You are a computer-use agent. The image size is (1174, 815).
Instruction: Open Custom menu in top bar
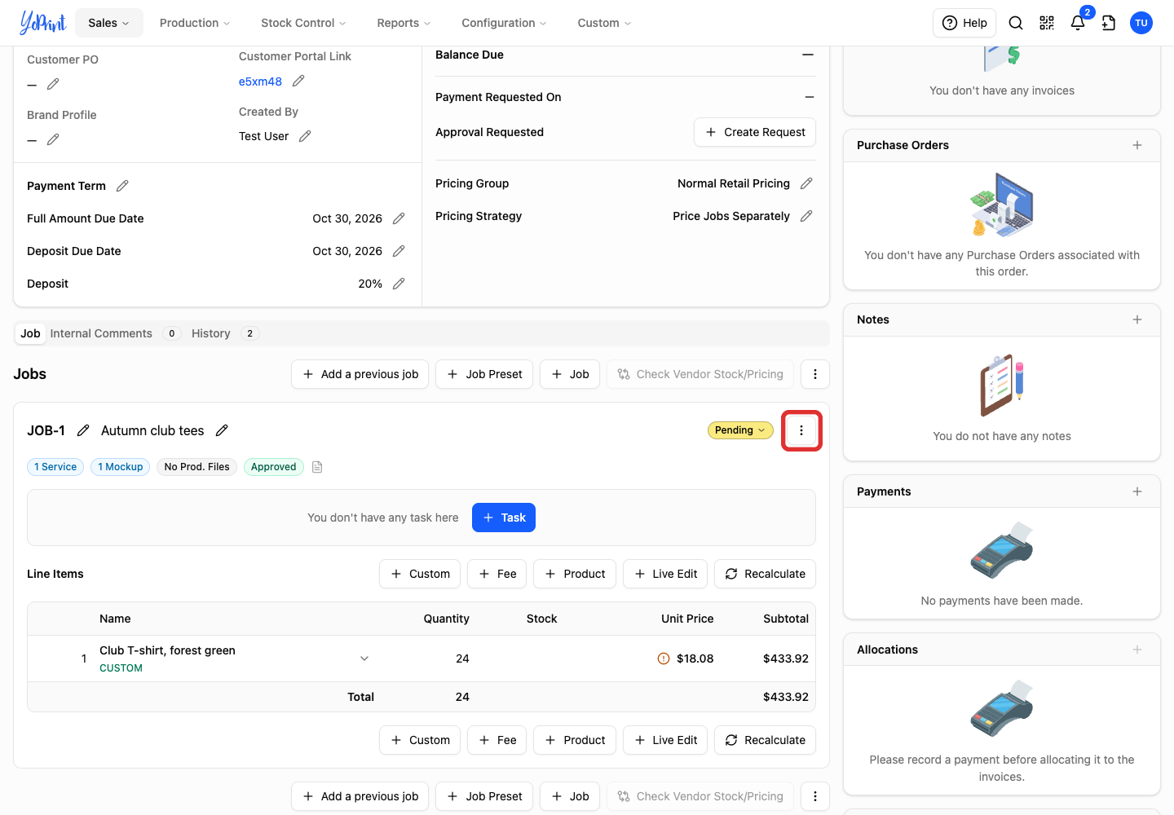click(604, 23)
